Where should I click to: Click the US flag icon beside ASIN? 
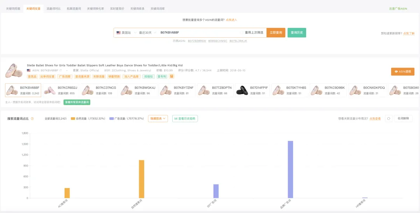[29, 71]
